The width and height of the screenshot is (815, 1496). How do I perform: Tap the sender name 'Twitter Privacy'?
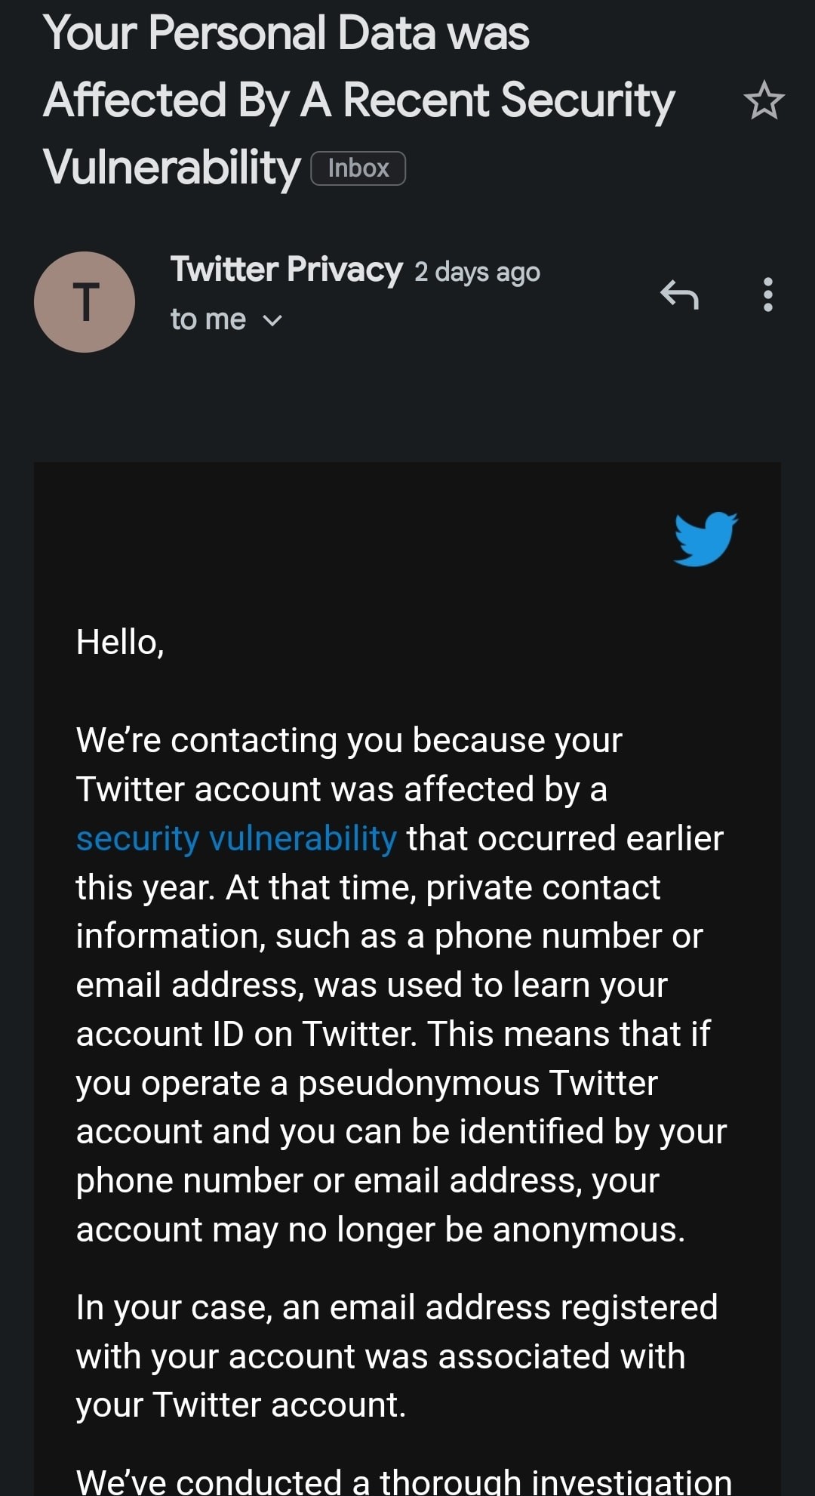coord(287,270)
